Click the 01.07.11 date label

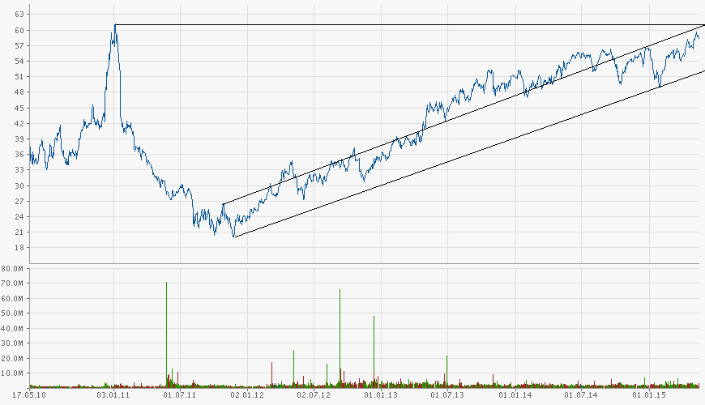(179, 395)
